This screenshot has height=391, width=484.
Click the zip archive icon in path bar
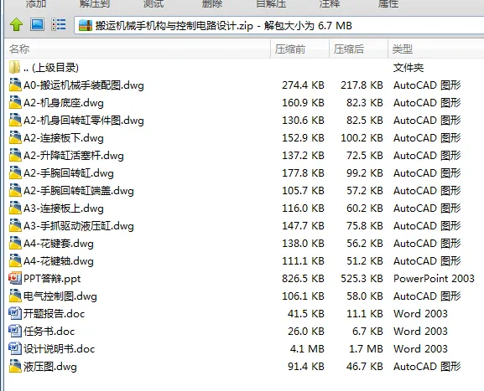tap(86, 25)
